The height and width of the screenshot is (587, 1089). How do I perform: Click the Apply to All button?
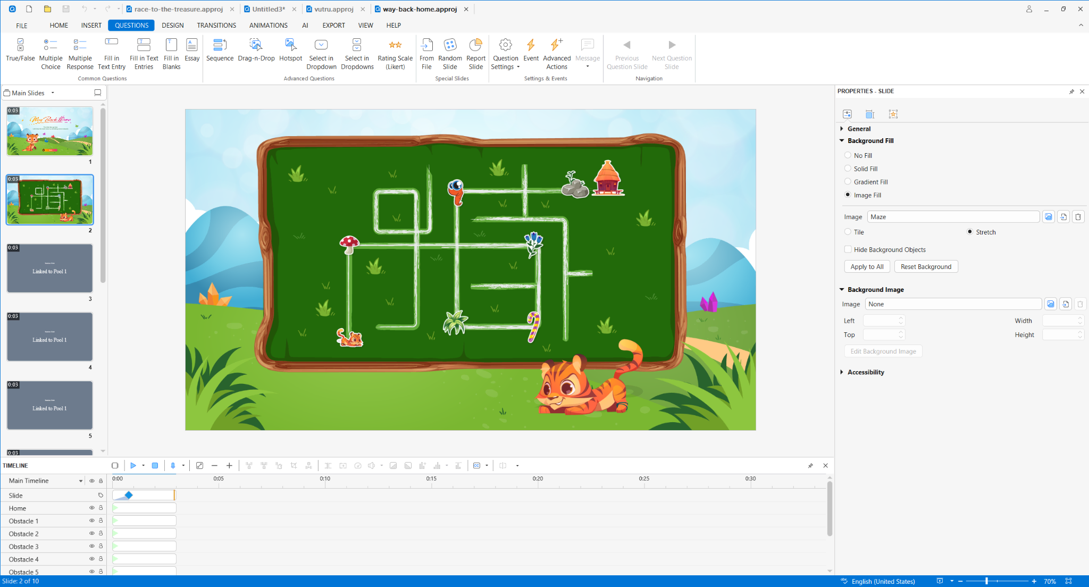tap(867, 266)
